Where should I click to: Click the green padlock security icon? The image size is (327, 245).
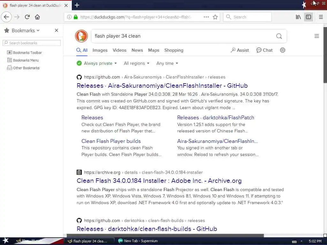point(76,17)
